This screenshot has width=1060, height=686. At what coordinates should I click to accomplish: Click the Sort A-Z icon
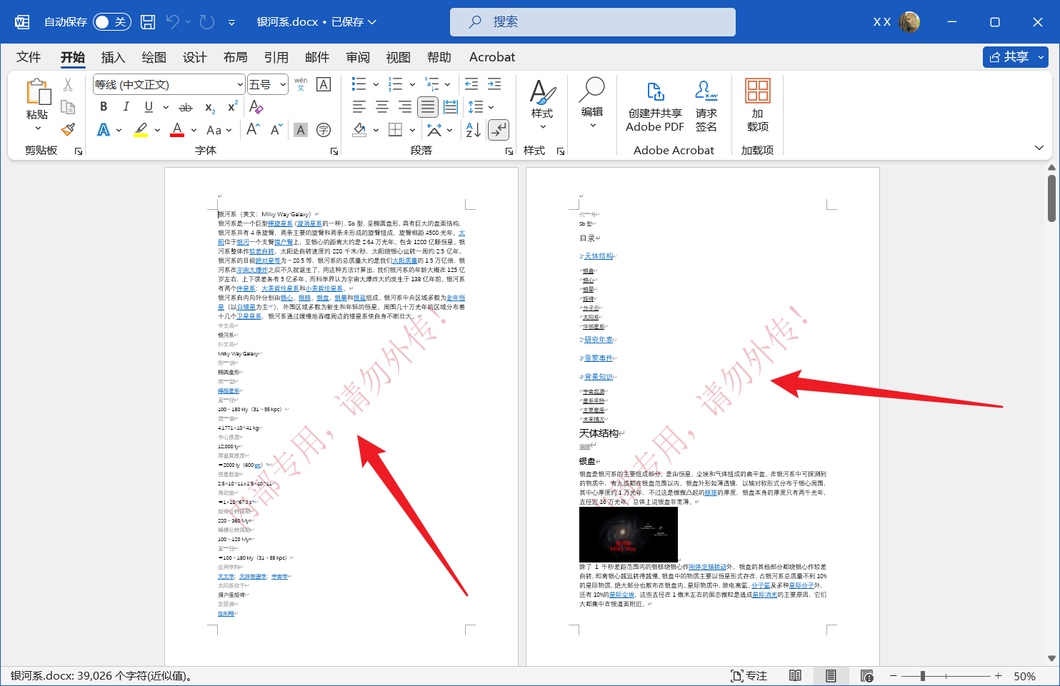[x=473, y=130]
